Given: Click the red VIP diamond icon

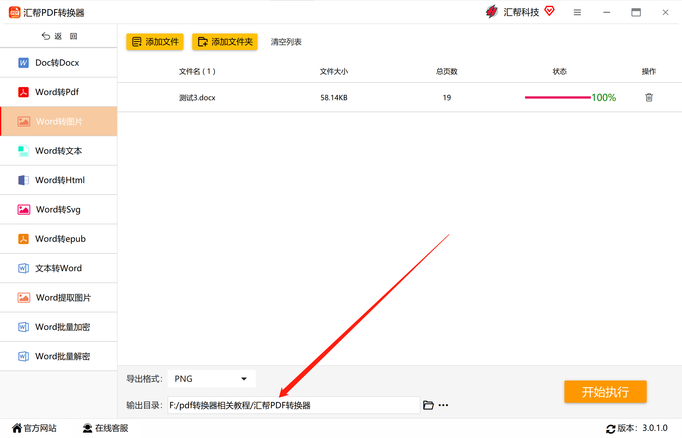Looking at the screenshot, I should [549, 11].
